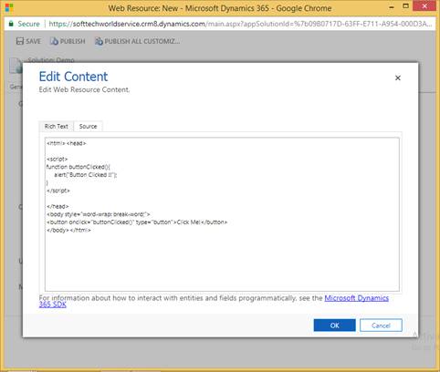Click the SAVE toolbar button
The height and width of the screenshot is (372, 440).
tap(28, 41)
